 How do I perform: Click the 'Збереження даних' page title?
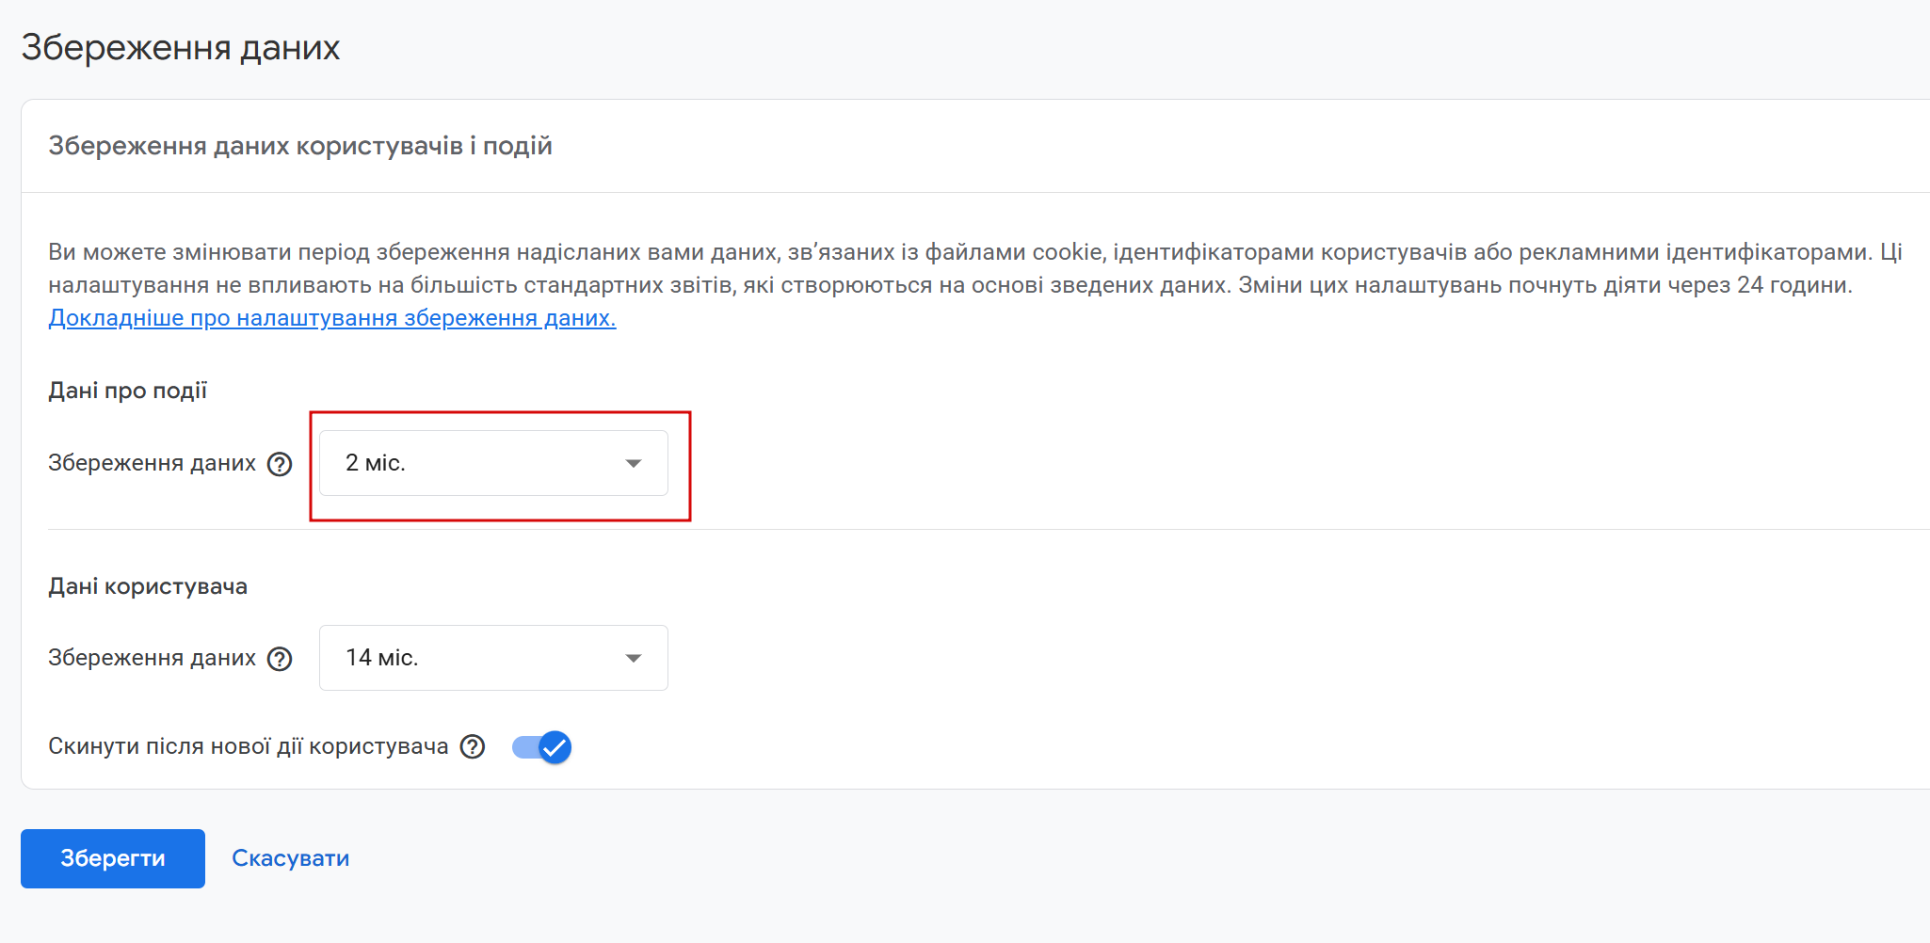tap(181, 48)
